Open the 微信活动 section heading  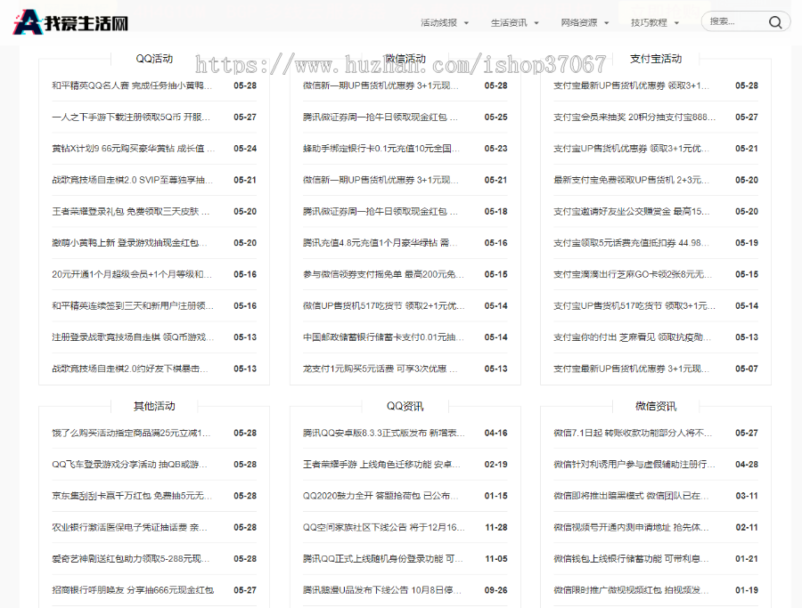pos(405,59)
